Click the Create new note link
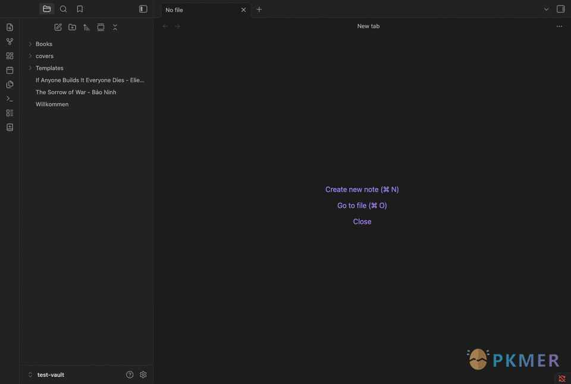 [362, 189]
